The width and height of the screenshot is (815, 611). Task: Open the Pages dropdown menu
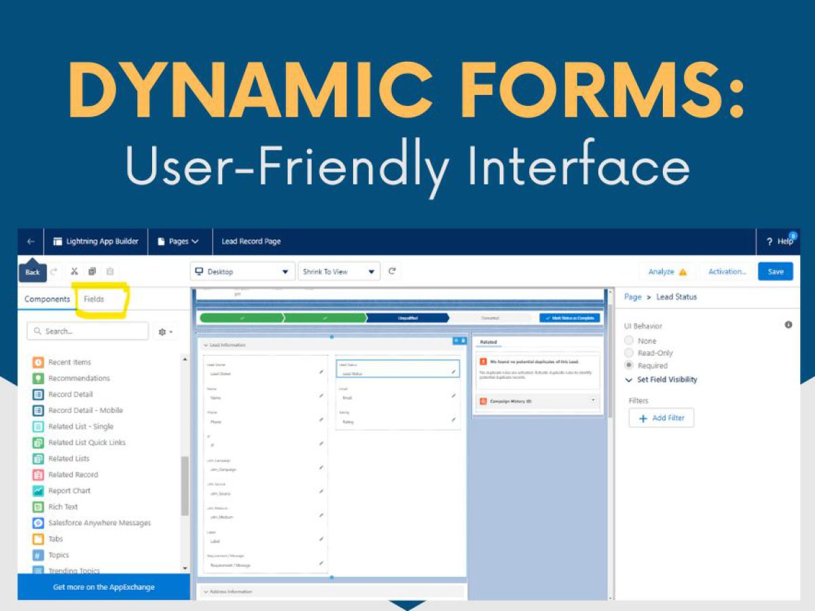(x=178, y=242)
